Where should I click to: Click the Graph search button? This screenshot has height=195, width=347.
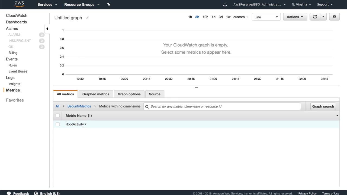click(x=323, y=106)
